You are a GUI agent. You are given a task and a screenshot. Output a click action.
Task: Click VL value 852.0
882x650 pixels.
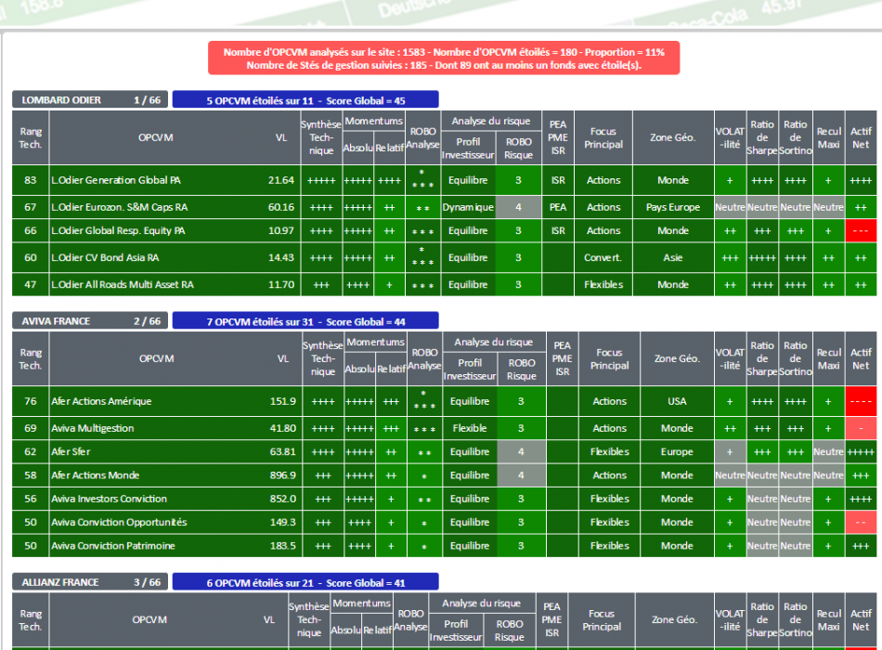(x=283, y=500)
